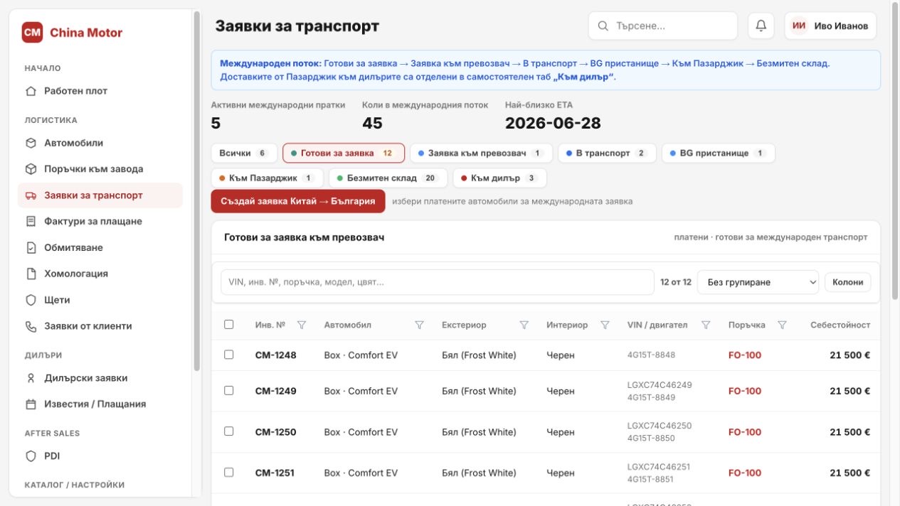Screen dimensions: 900x506
Task: Click the CM-1249 inventory number
Action: click(275, 391)
